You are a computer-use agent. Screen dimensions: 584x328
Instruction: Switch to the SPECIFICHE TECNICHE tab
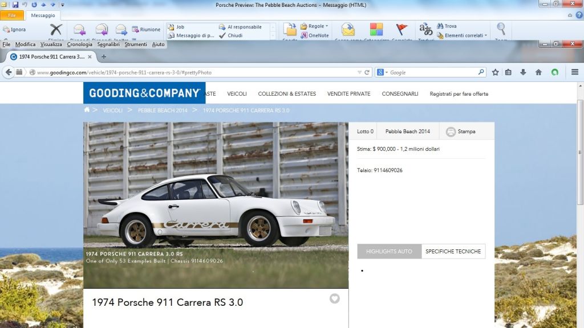[453, 251]
